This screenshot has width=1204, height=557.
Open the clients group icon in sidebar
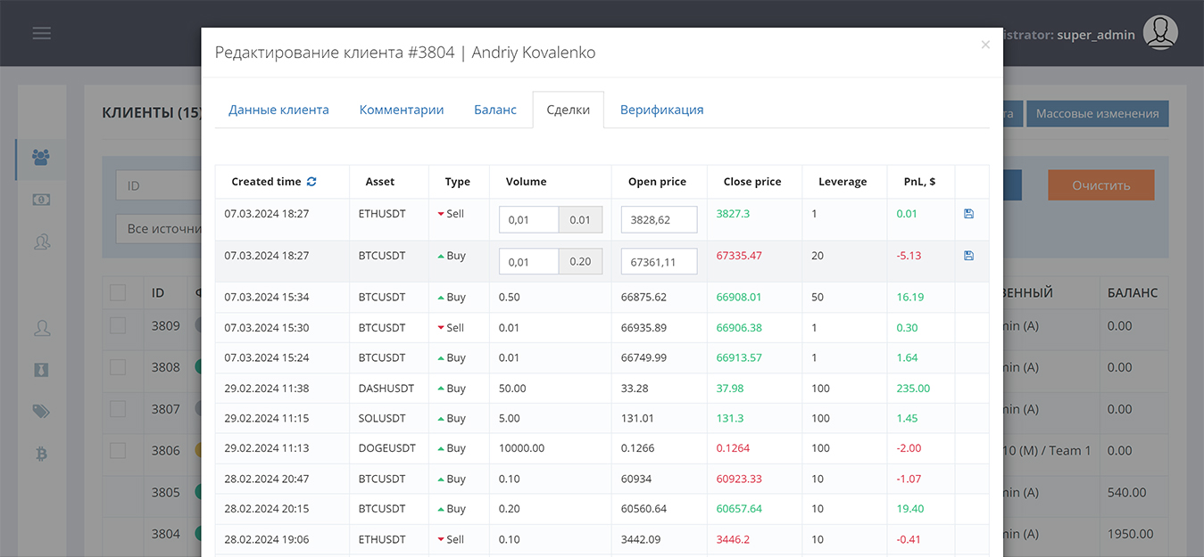[x=41, y=158]
